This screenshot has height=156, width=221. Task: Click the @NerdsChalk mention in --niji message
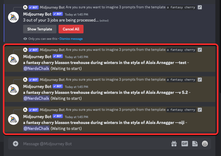pos(36,128)
